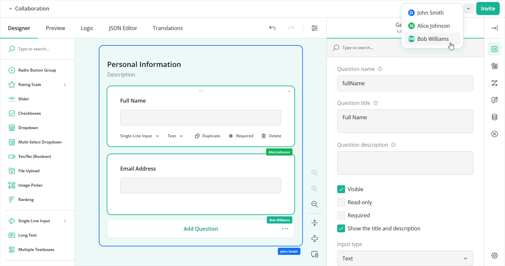
Task: Click the property panel search field
Action: (405, 48)
